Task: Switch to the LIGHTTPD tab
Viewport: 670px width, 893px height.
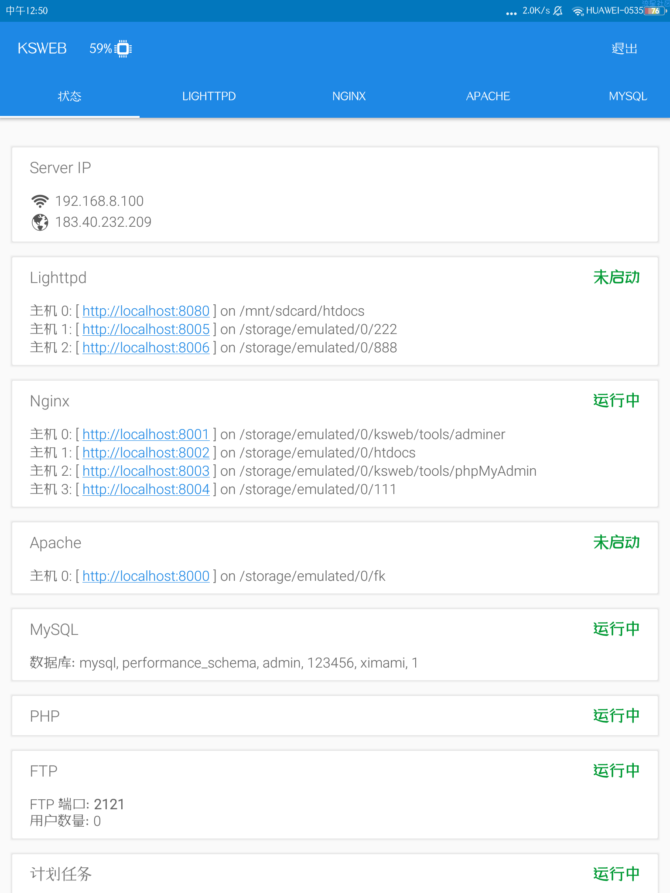Action: pos(209,96)
